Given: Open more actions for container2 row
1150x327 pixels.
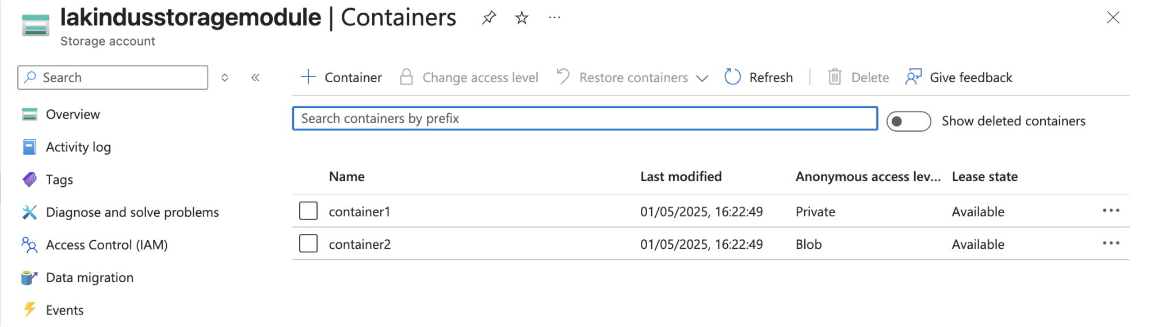Looking at the screenshot, I should tap(1111, 244).
